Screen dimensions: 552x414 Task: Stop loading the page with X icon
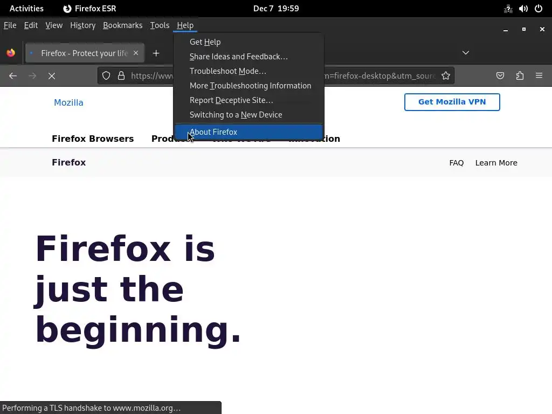coord(52,75)
